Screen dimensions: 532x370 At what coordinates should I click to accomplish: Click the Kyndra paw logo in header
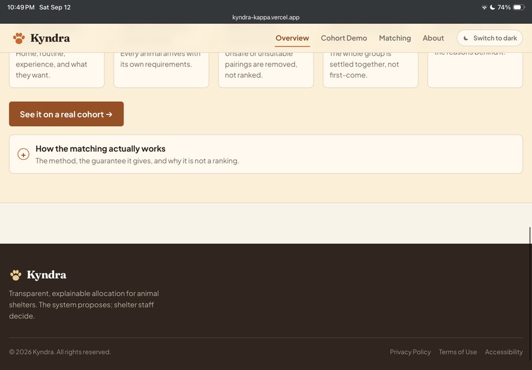tap(18, 38)
